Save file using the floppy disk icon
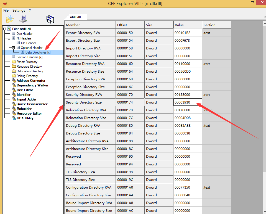Image resolution: width=266 pixels, height=214 pixels. 23,19
